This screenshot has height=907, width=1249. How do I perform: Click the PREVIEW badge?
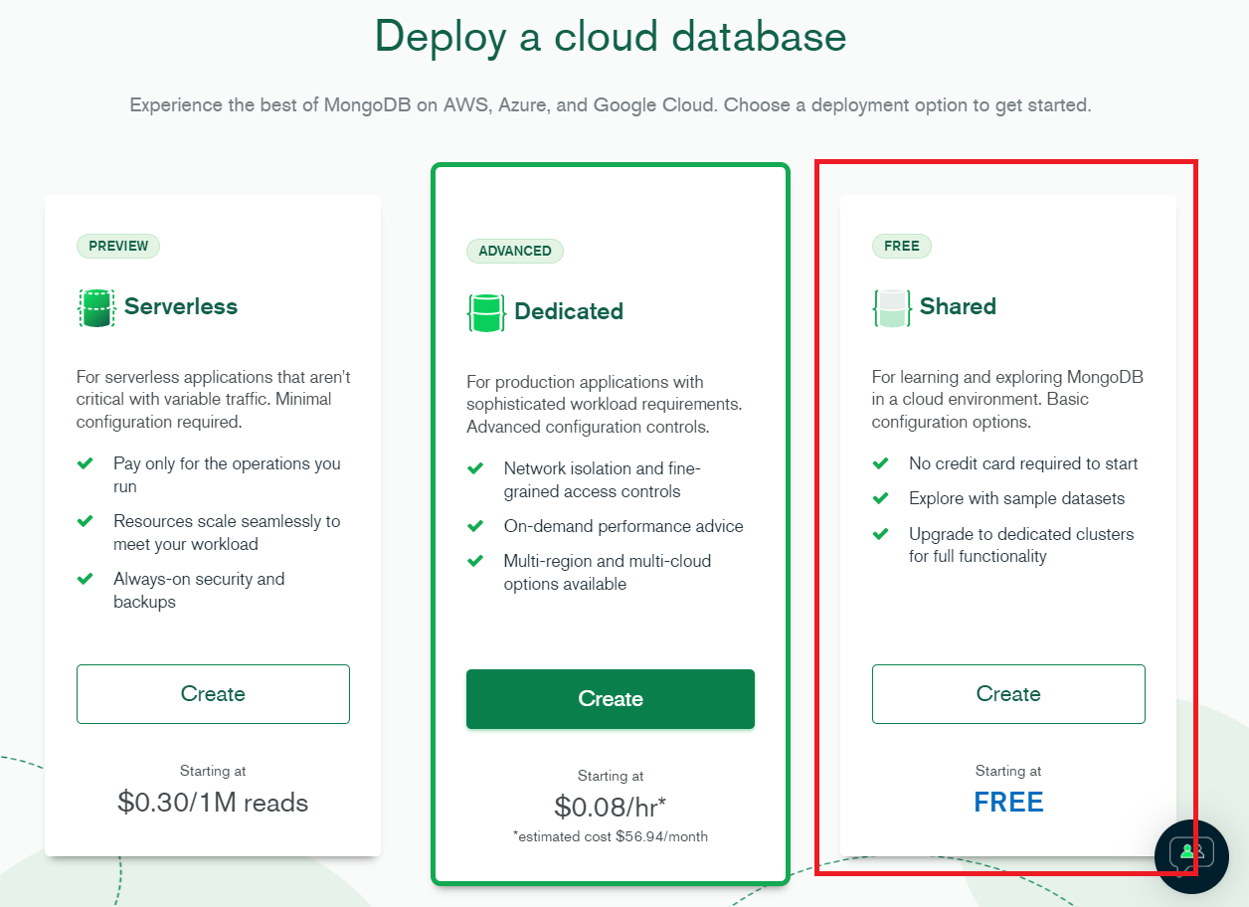pyautogui.click(x=118, y=246)
